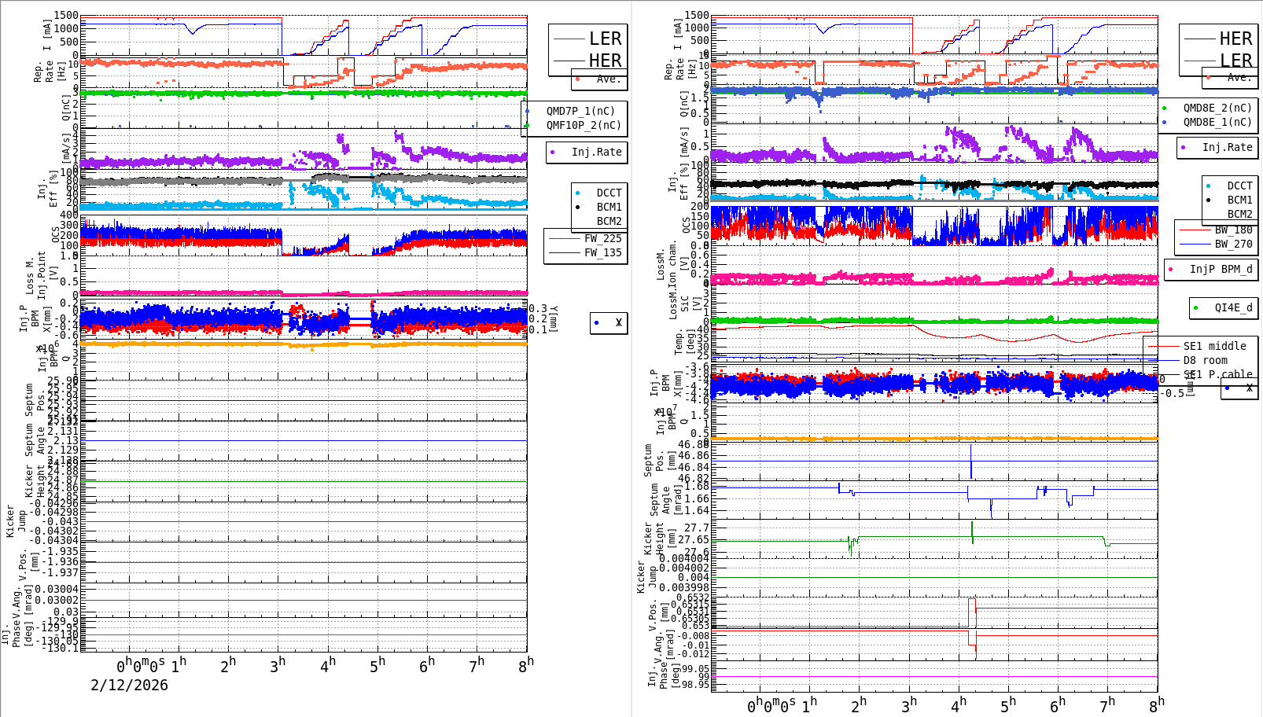Select the 7h time tick on right plot
The image size is (1263, 717).
[1107, 704]
